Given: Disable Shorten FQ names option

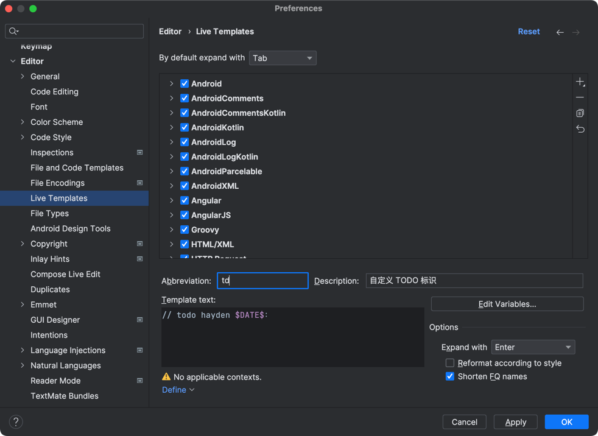Looking at the screenshot, I should [450, 376].
